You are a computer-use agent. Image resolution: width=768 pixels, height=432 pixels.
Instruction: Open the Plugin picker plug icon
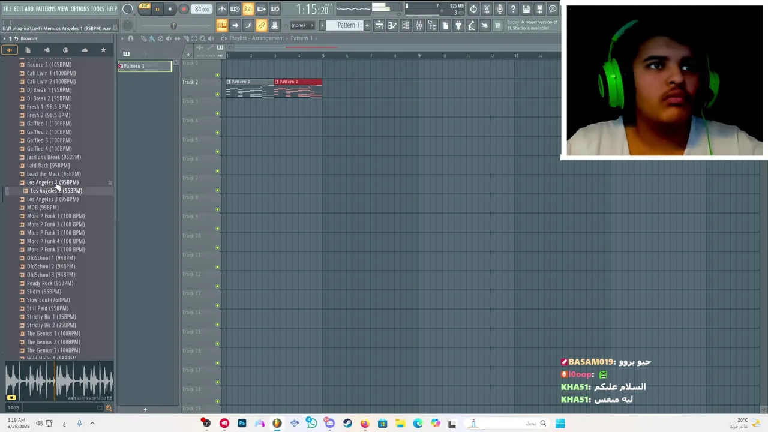(x=458, y=25)
